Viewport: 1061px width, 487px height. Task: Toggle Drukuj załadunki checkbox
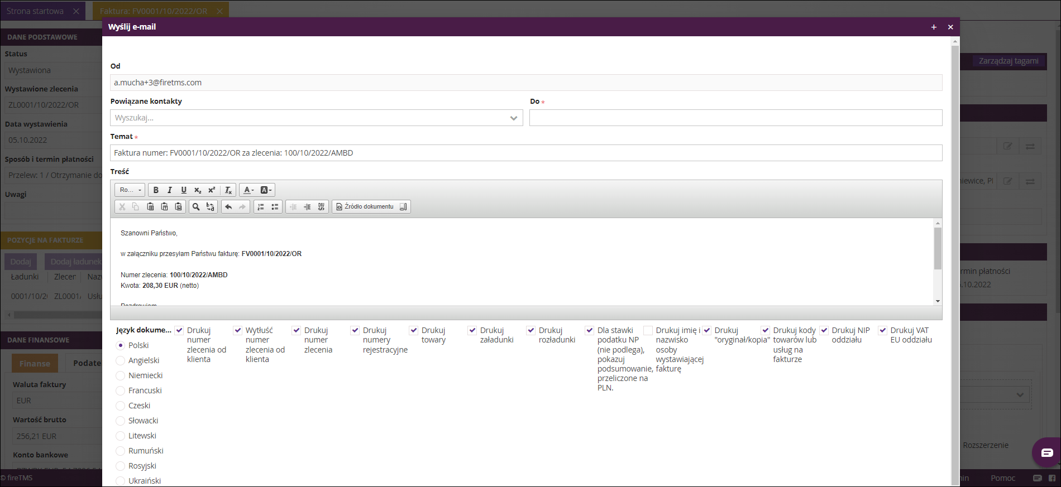472,330
